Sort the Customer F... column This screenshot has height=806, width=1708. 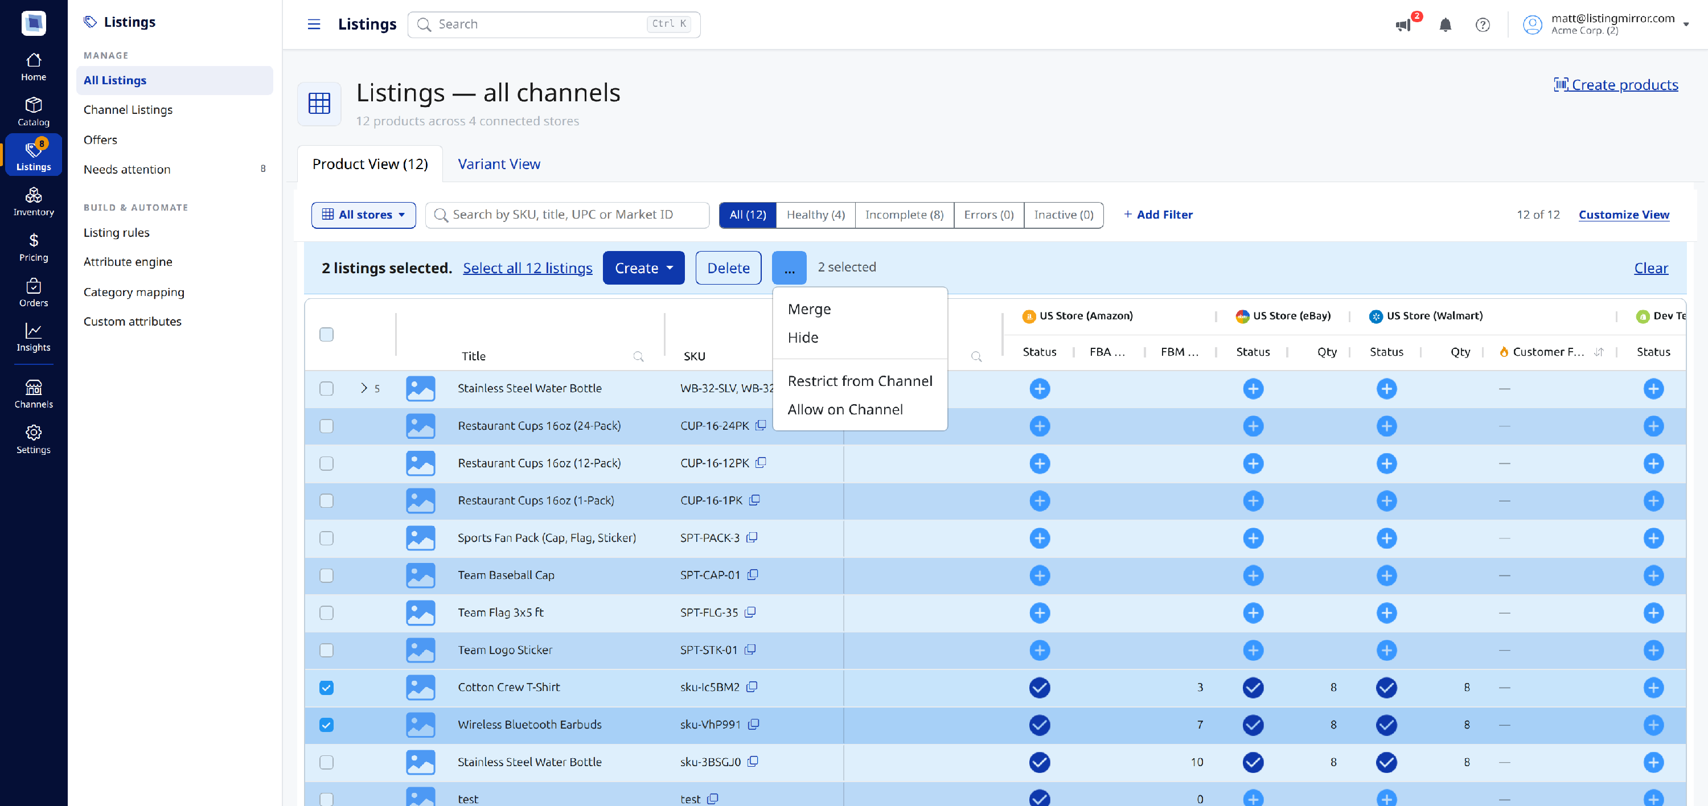[x=1599, y=352]
